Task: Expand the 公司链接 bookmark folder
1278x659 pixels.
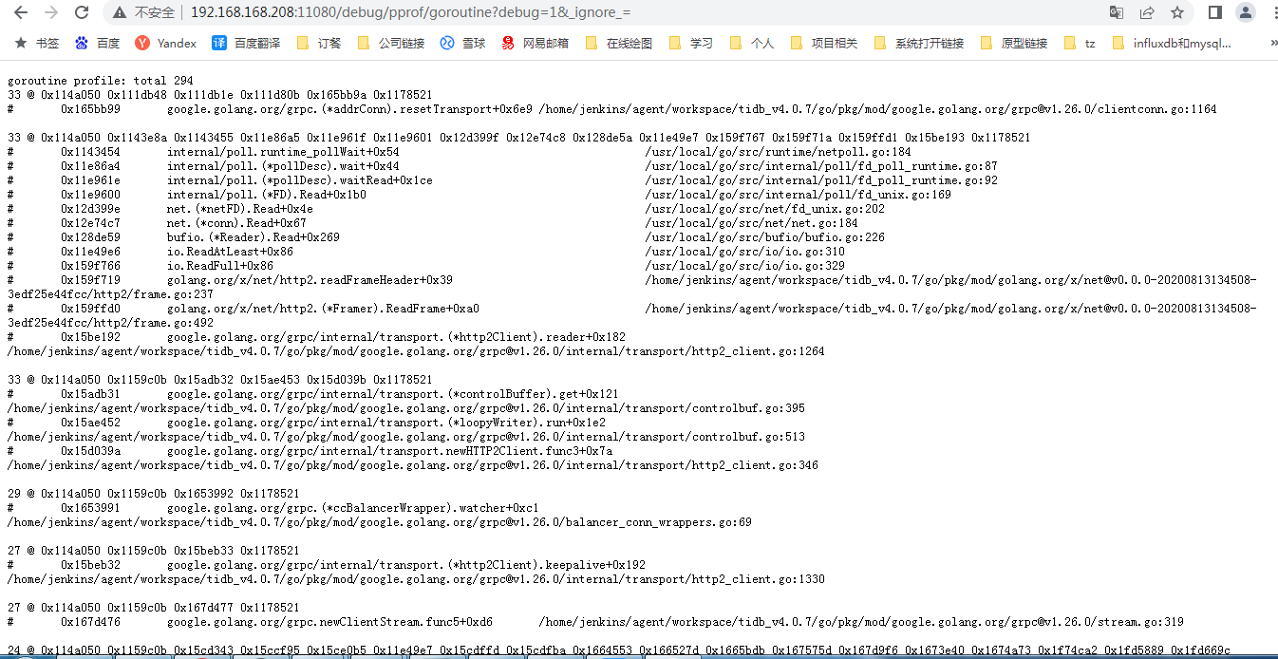Action: pyautogui.click(x=390, y=43)
